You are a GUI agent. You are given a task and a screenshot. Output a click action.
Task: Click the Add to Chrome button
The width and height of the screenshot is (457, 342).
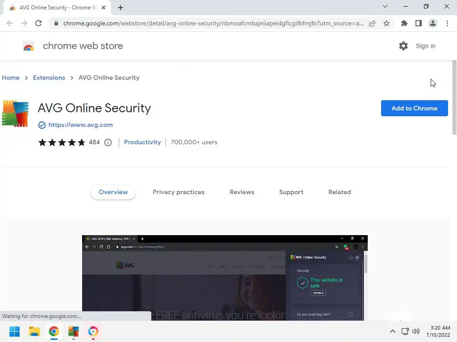[414, 108]
